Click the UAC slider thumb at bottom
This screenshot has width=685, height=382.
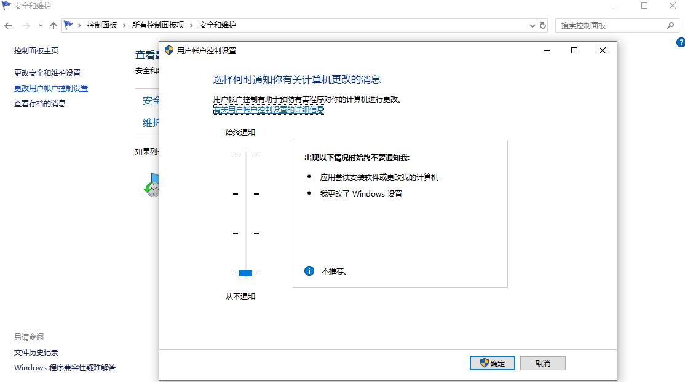click(245, 273)
